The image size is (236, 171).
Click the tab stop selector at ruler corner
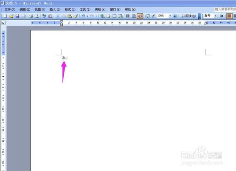pos(3,23)
